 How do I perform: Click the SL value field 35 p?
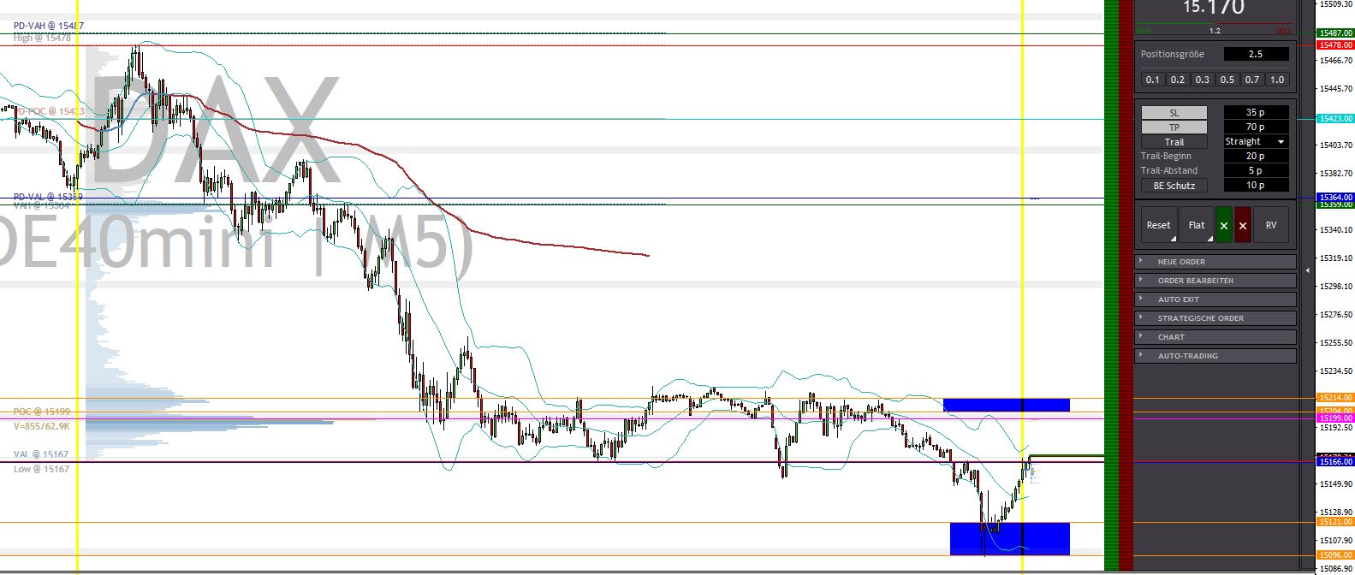pyautogui.click(x=1256, y=113)
